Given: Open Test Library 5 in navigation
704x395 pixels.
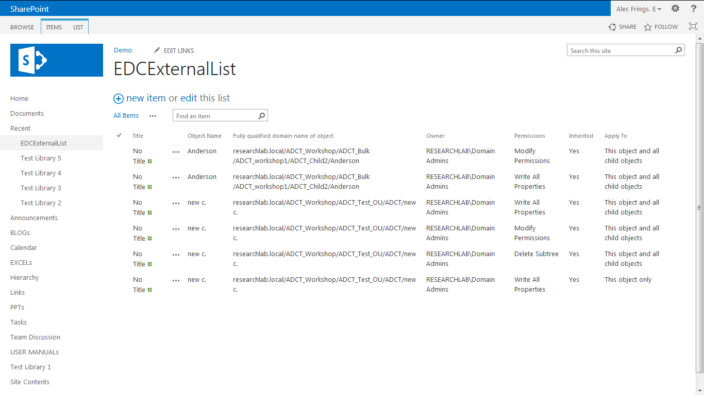Looking at the screenshot, I should coord(41,158).
